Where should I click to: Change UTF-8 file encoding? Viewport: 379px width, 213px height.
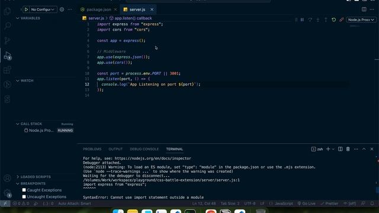250,204
